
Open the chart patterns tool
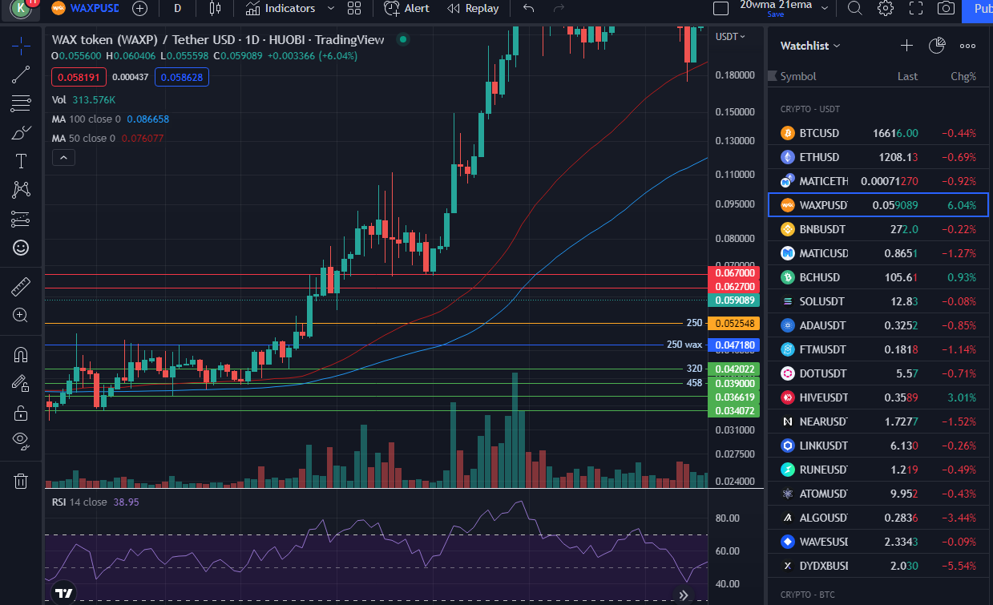tap(21, 190)
